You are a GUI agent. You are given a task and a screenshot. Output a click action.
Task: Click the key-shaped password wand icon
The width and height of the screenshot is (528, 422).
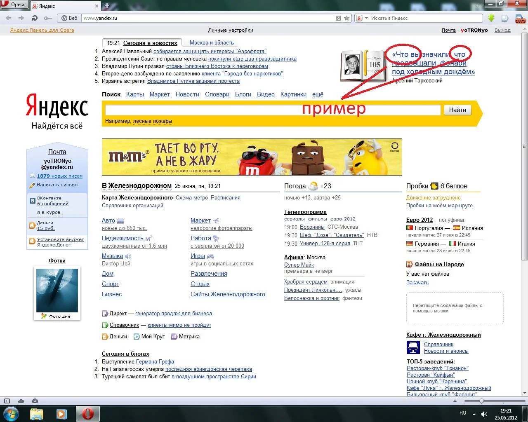tap(48, 18)
